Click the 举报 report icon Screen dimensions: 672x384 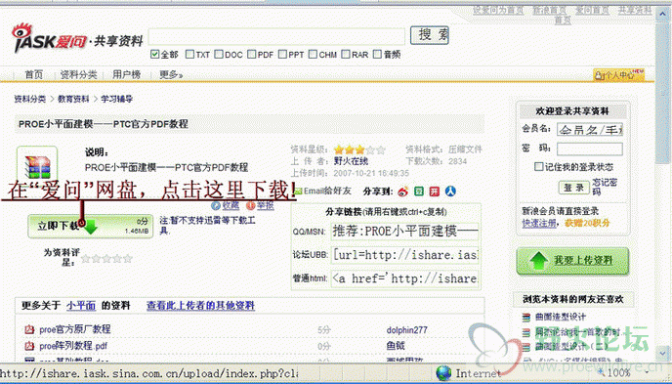click(x=251, y=206)
